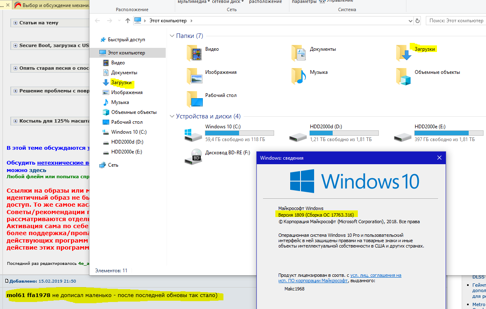Refresh the Этот компьютер view
Screen dimensions: 486x309
coord(418,21)
